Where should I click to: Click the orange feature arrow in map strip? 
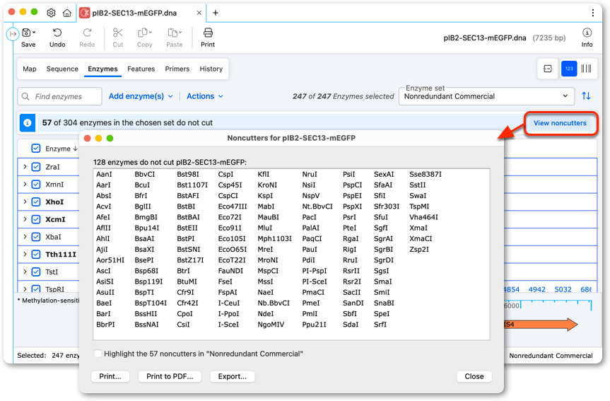541,325
